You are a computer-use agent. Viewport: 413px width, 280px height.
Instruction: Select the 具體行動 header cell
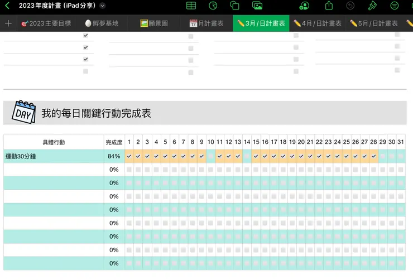pyautogui.click(x=54, y=142)
